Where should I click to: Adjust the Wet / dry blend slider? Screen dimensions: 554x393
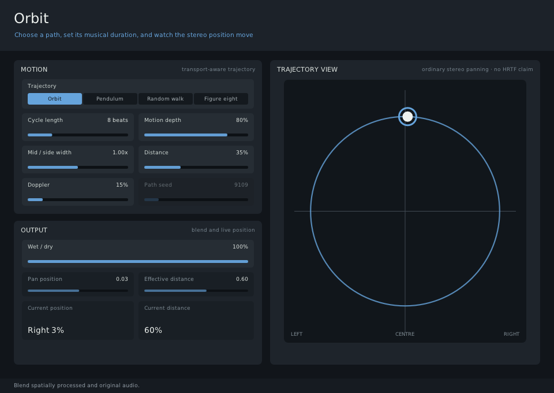pos(138,261)
